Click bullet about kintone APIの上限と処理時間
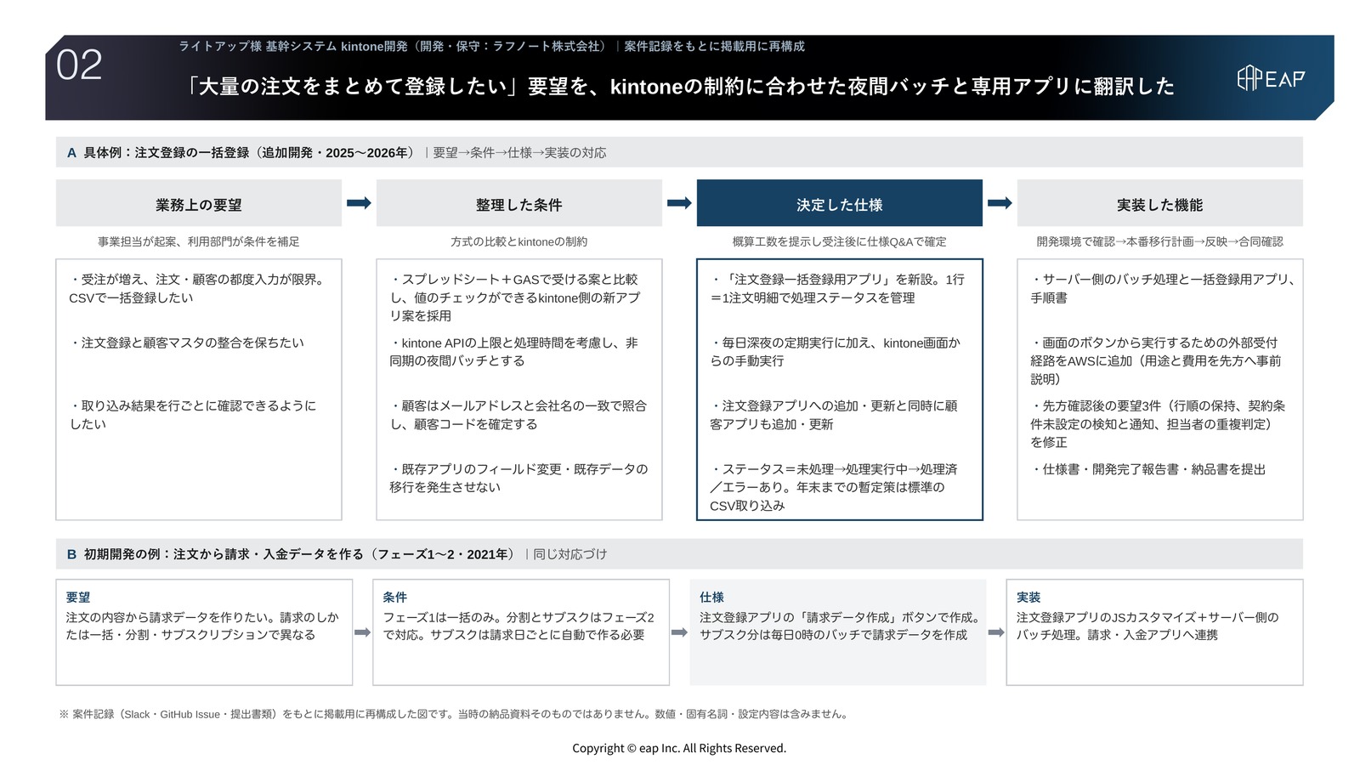Image resolution: width=1360 pixels, height=765 pixels. [x=514, y=352]
